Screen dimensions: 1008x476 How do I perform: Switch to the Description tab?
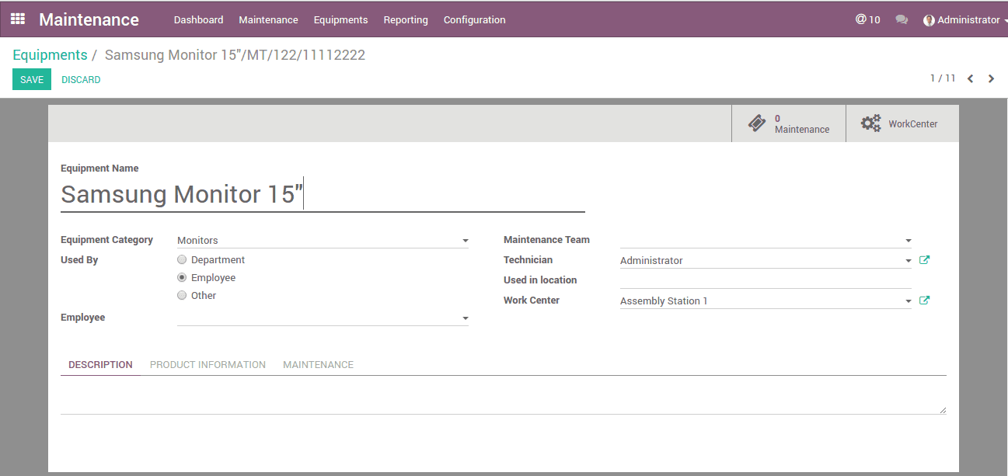(x=100, y=365)
